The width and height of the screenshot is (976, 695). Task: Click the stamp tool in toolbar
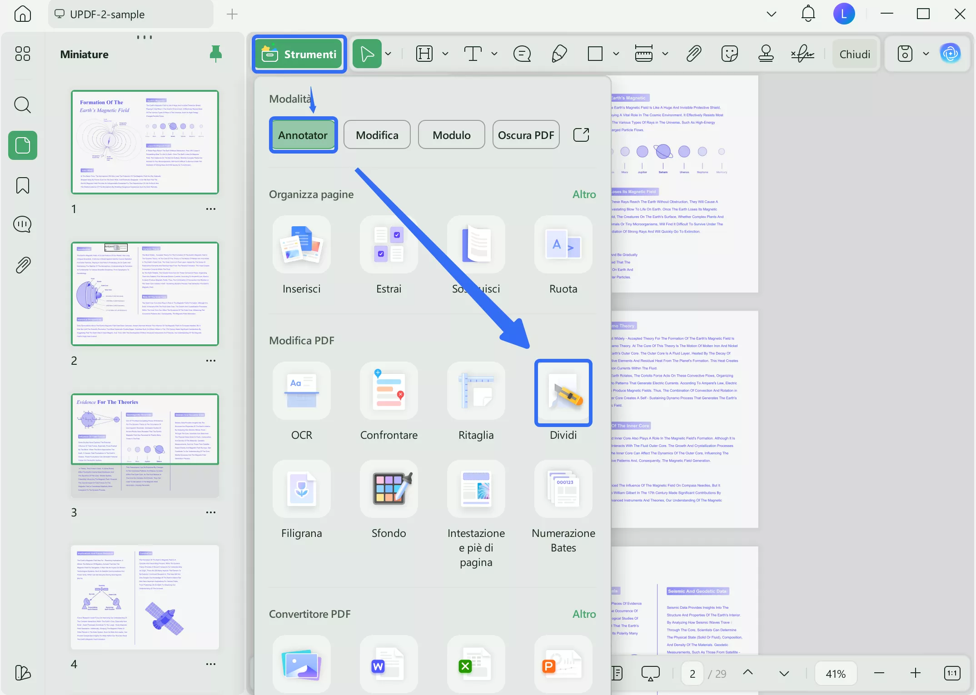tap(766, 54)
